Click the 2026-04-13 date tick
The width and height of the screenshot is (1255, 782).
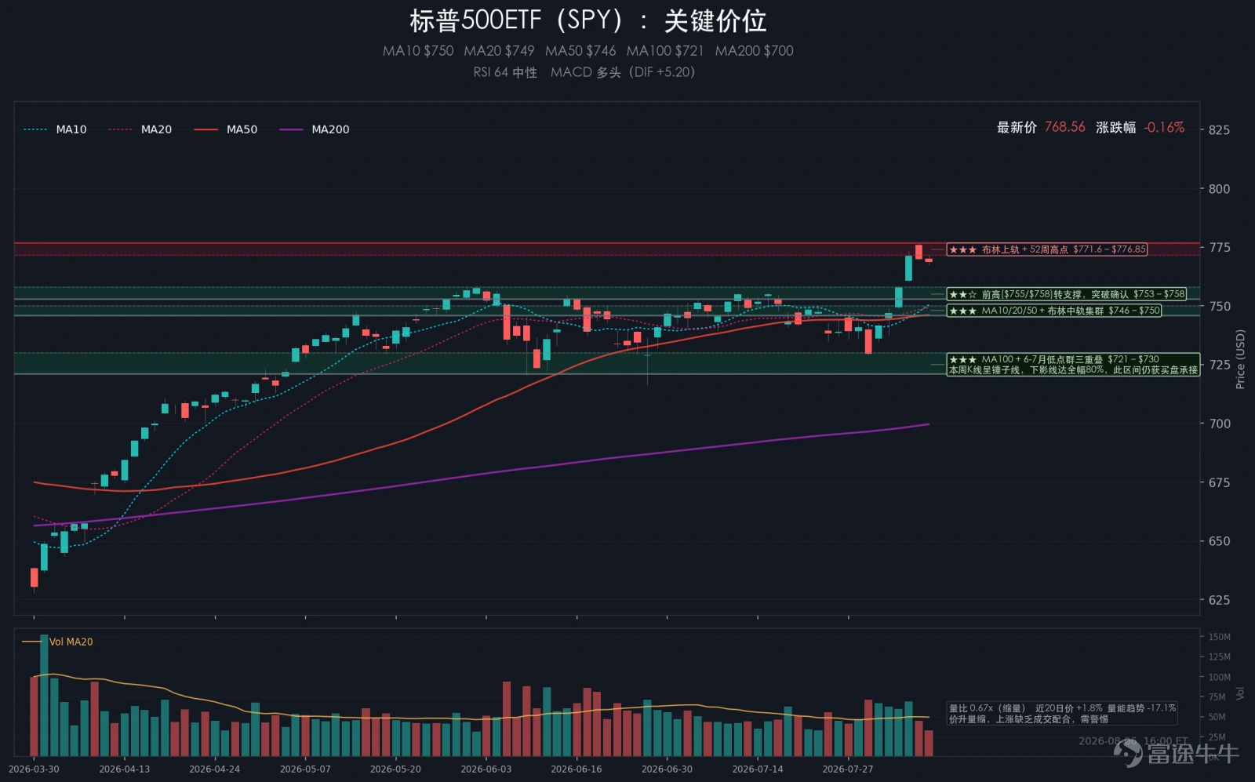point(124,769)
